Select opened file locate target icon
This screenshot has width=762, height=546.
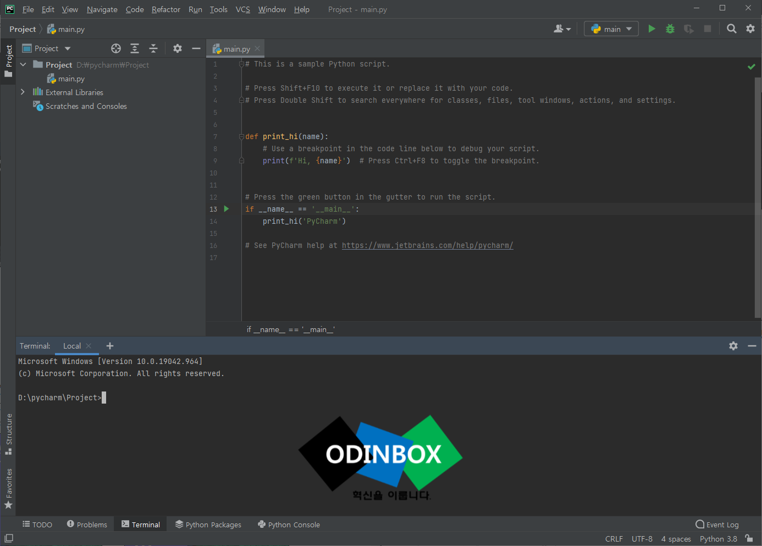tap(116, 48)
